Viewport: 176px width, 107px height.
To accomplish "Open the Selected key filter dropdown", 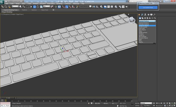I will (x=146, y=103).
